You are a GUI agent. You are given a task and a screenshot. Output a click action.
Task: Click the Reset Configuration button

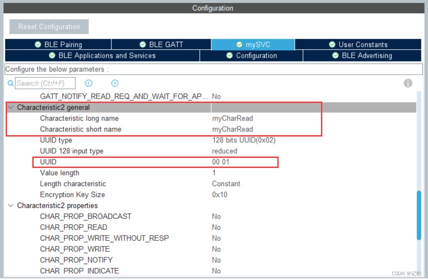coord(49,27)
